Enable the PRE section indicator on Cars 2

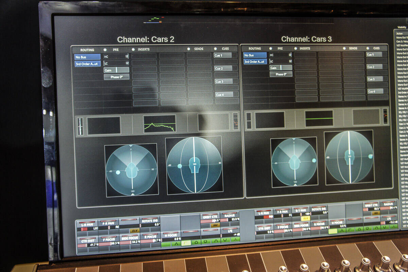(x=105, y=50)
